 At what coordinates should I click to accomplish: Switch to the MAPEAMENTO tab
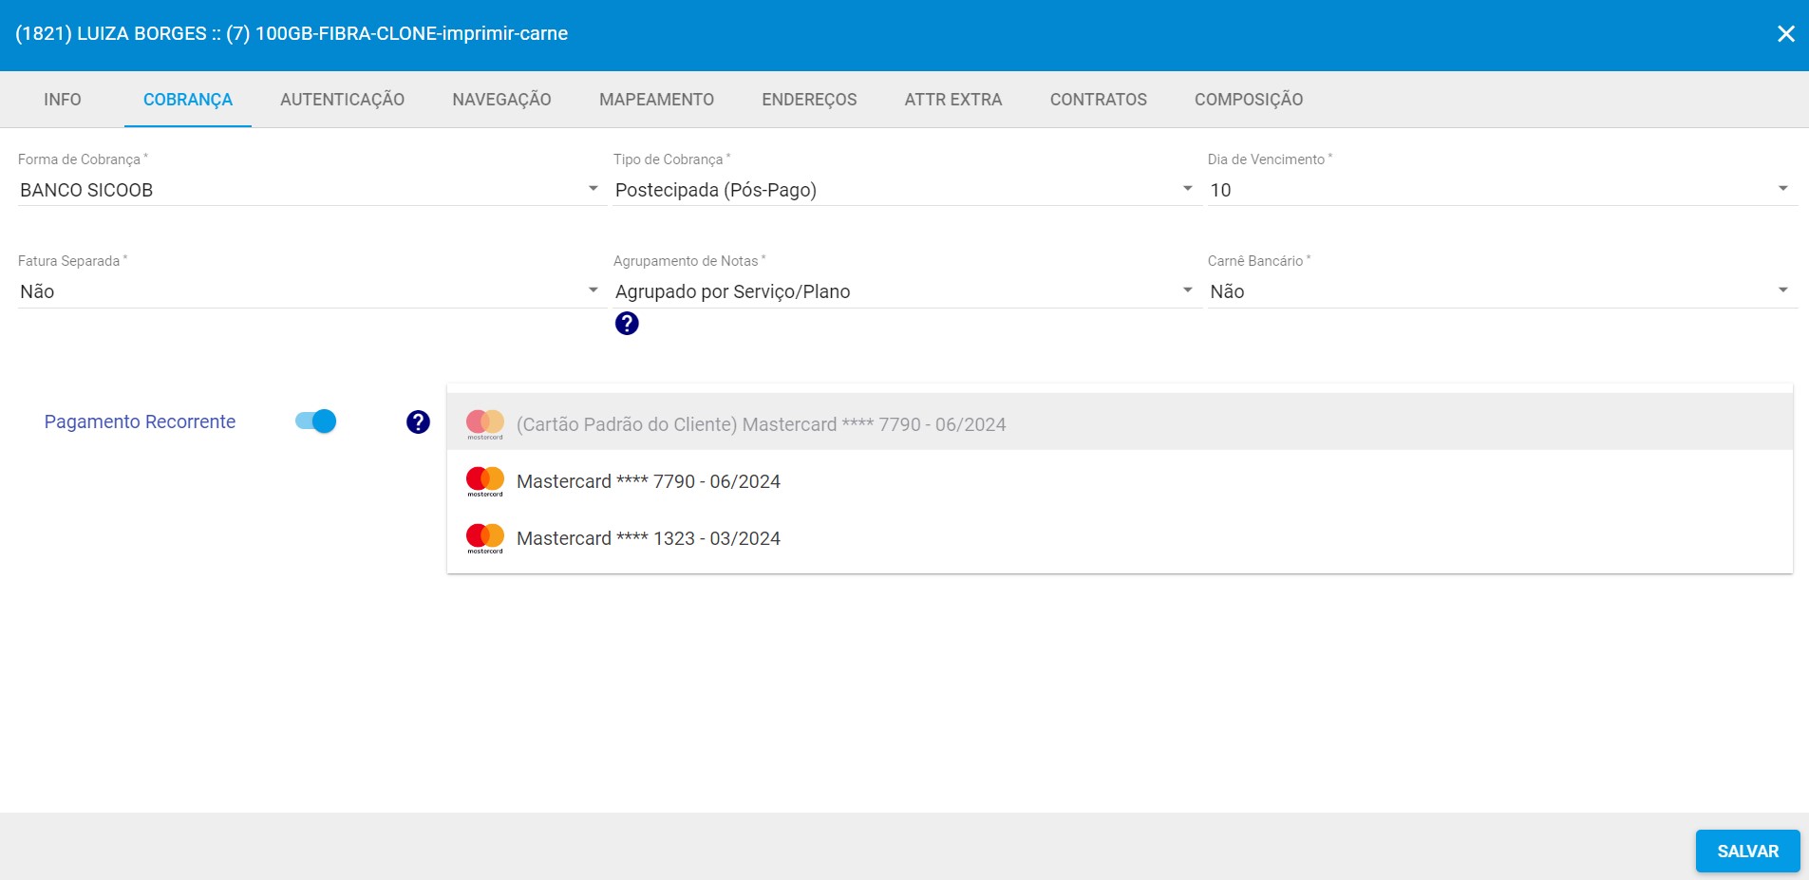pos(656,100)
